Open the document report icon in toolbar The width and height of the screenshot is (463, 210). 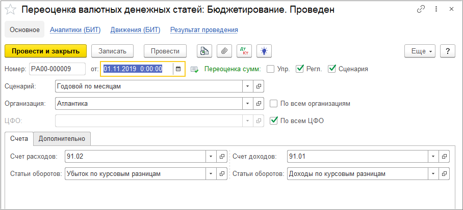204,51
